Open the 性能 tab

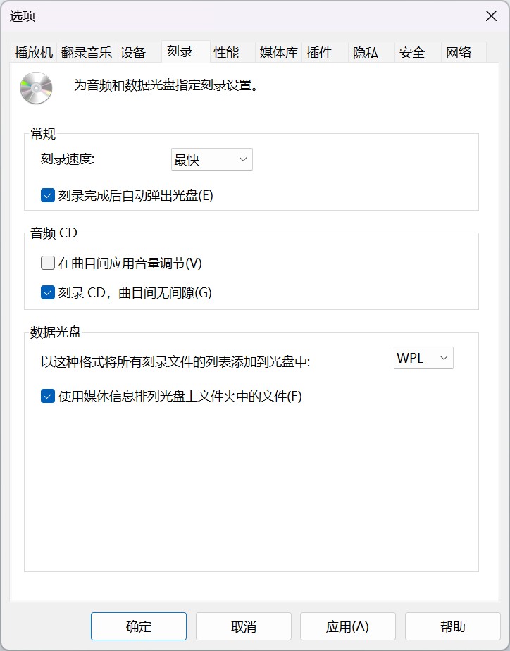coord(232,53)
